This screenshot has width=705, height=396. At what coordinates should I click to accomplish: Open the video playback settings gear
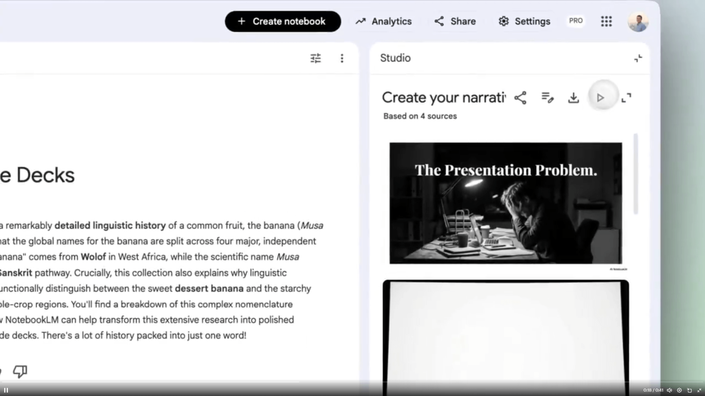click(x=679, y=390)
